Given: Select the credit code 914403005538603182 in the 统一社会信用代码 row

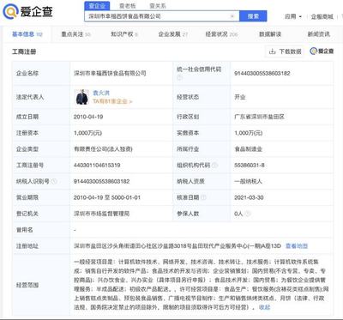Looking at the screenshot, I should click(262, 73).
